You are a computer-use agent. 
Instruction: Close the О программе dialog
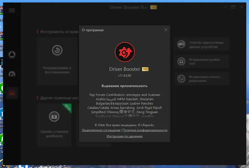166,30
